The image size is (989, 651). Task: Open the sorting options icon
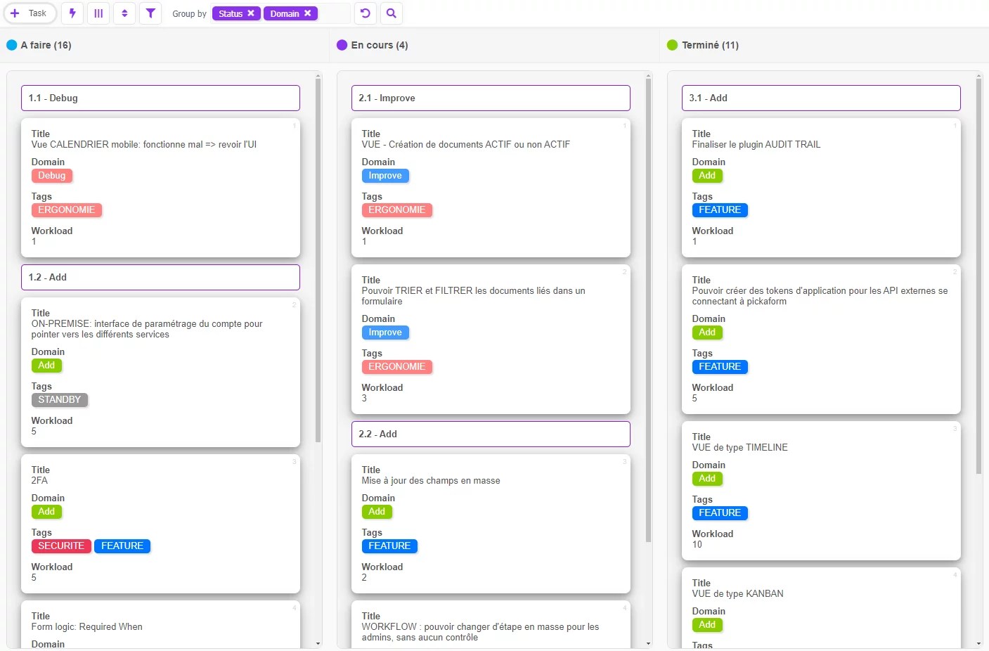pyautogui.click(x=124, y=13)
